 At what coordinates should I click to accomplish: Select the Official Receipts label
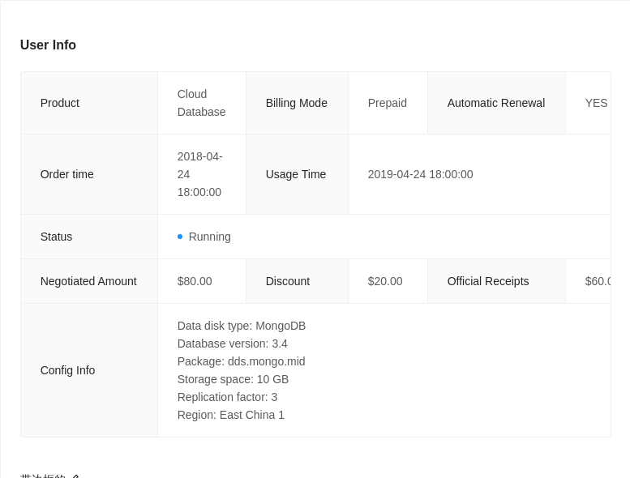[x=487, y=281]
